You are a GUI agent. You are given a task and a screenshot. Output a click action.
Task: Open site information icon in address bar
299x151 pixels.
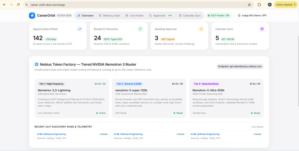pos(27,5)
